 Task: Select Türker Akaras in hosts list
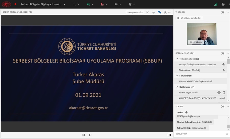[200, 70]
